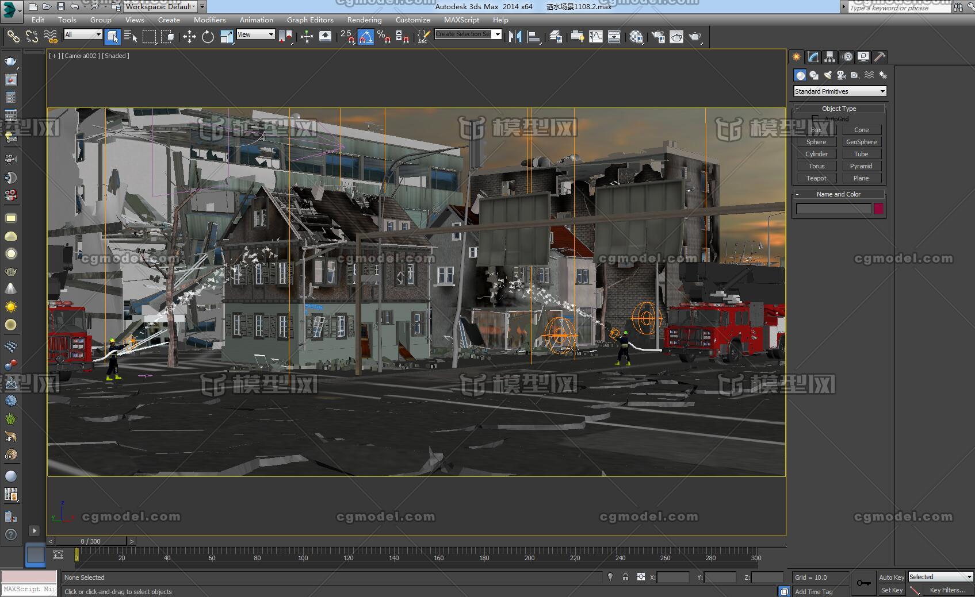This screenshot has width=975, height=597.
Task: Open the Mirror tool
Action: [515, 37]
